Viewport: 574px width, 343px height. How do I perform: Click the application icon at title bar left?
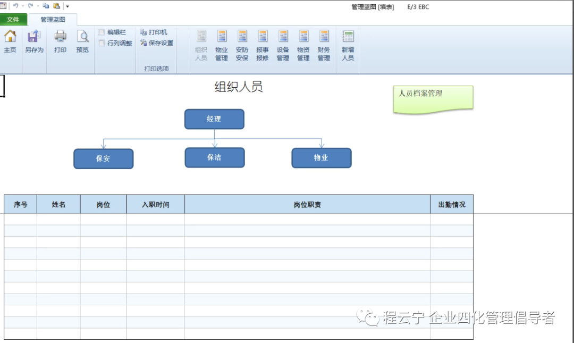pos(3,5)
